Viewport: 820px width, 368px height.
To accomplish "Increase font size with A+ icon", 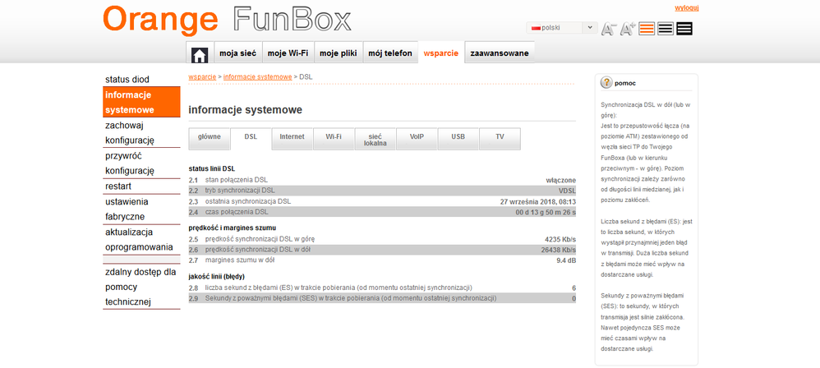I will pos(628,29).
